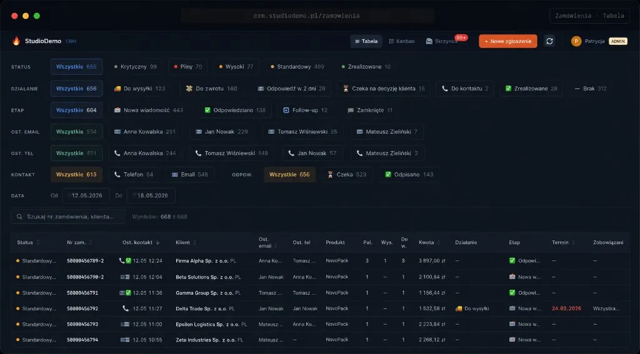Click the order search input field

(68, 217)
